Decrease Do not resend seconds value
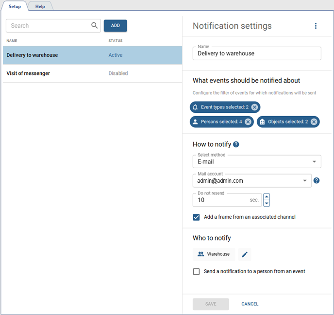 pos(267,203)
